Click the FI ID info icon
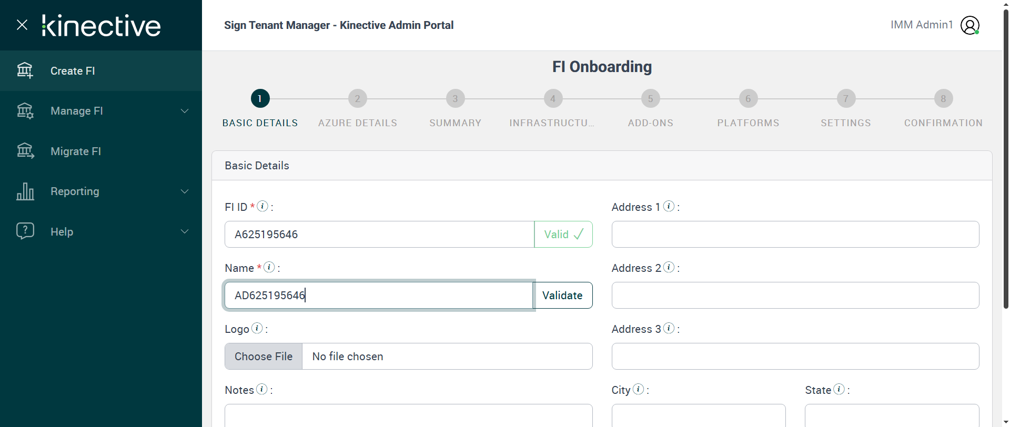The height and width of the screenshot is (427, 1010). click(x=262, y=206)
